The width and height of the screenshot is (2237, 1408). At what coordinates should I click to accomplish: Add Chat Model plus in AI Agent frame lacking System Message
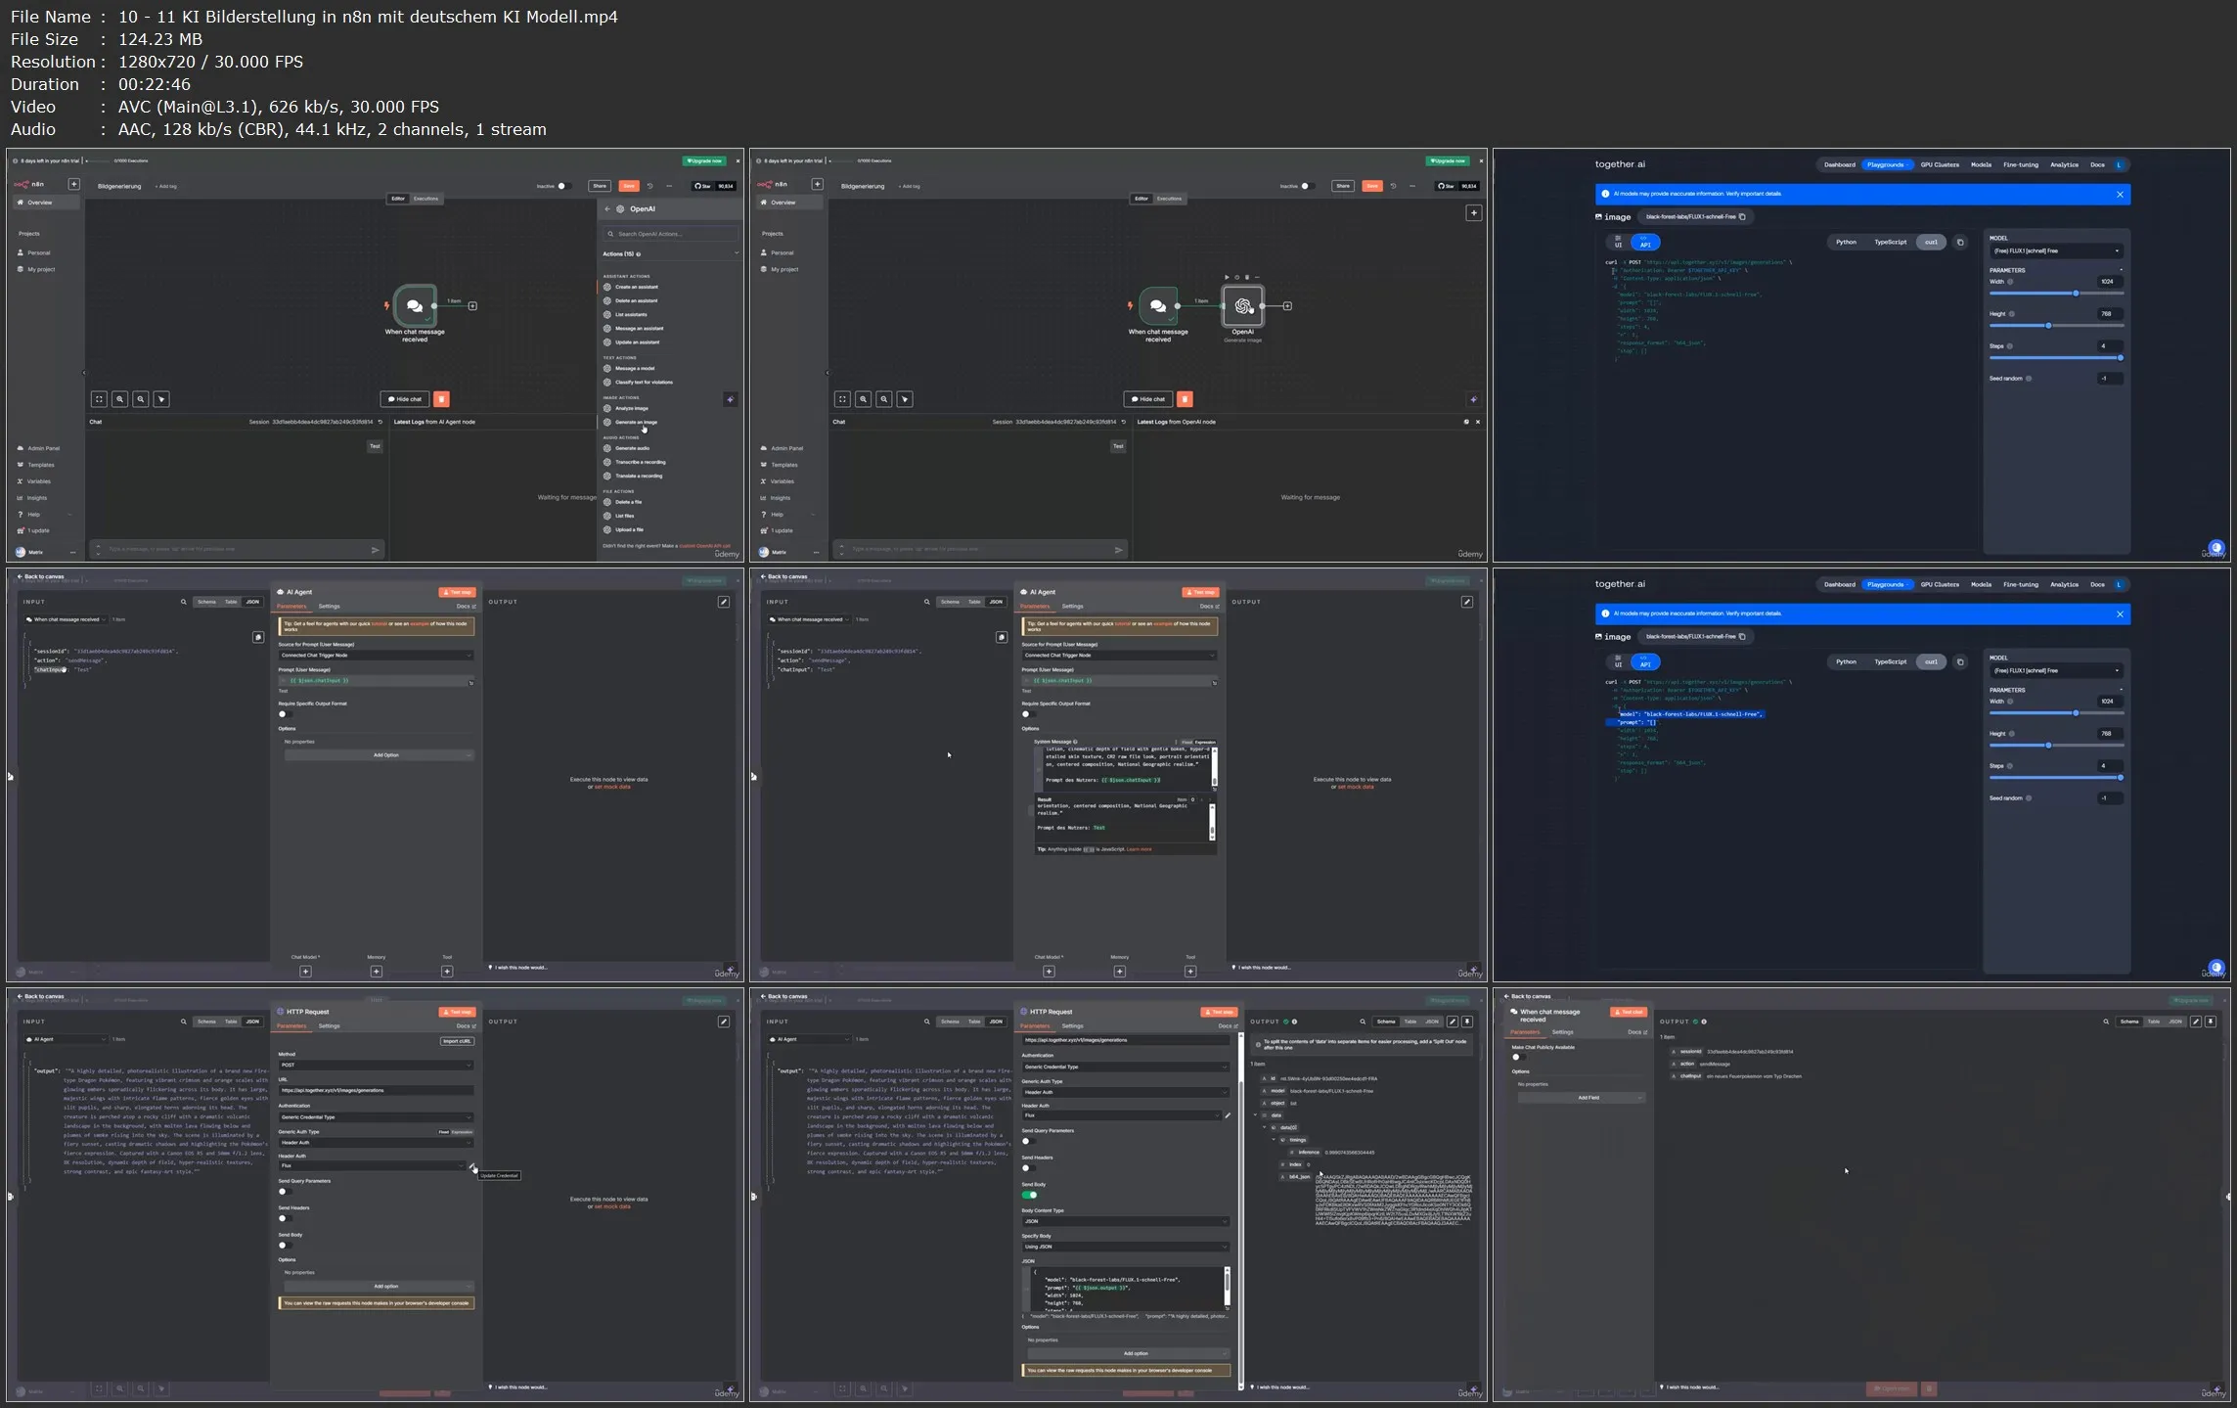click(x=305, y=972)
